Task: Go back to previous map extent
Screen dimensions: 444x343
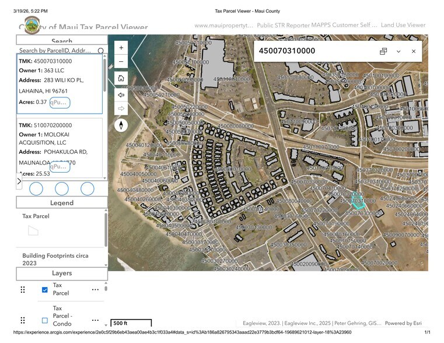Action: tap(121, 94)
